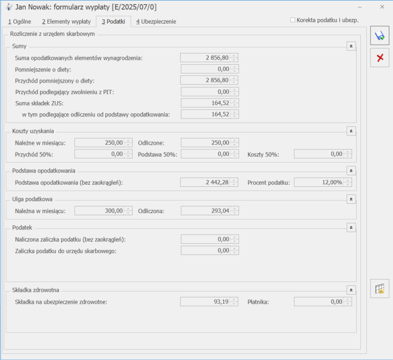Minimize the payout form window
Viewport: 393px width, 360px height.
click(360, 7)
